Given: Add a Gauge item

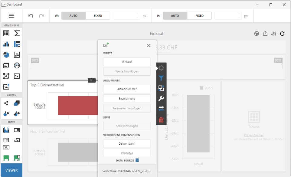Looking at the screenshot, I should (17, 65).
